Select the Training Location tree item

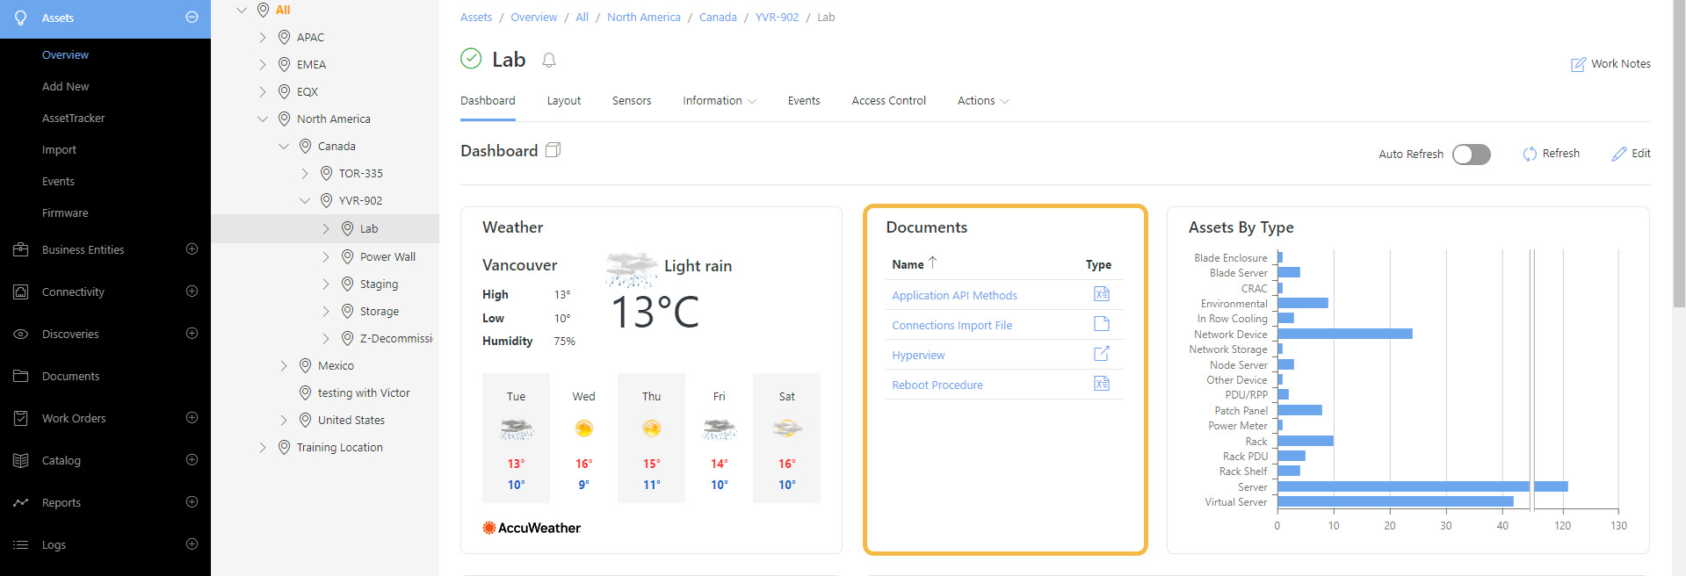[339, 448]
